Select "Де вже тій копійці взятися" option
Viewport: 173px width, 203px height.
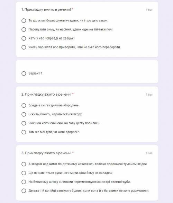point(24,191)
